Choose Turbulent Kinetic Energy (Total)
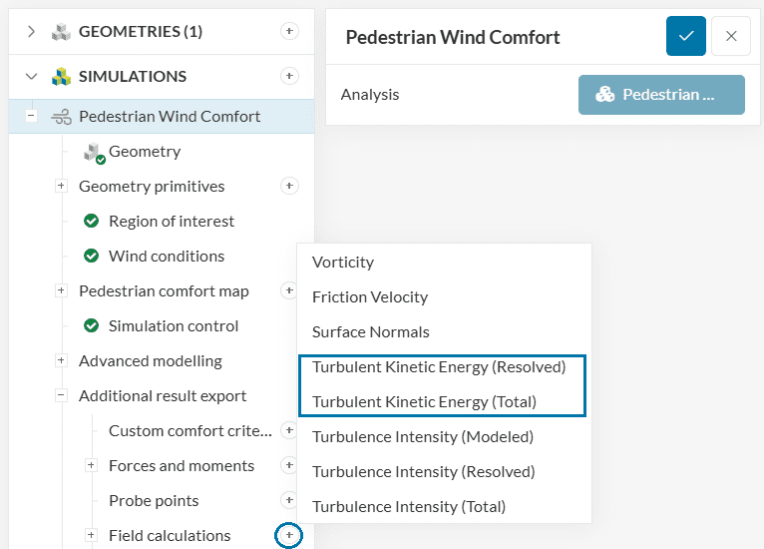This screenshot has height=549, width=764. coord(424,401)
